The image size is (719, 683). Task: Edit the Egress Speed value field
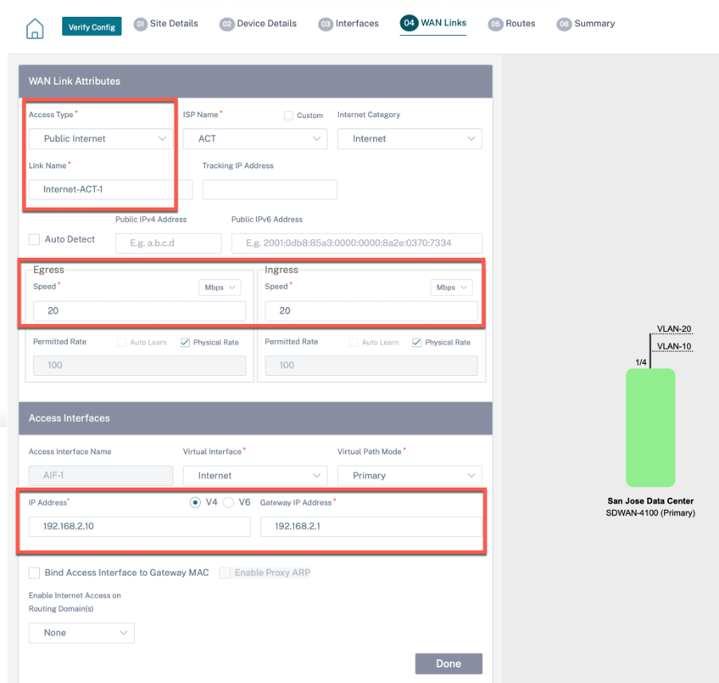(x=139, y=310)
